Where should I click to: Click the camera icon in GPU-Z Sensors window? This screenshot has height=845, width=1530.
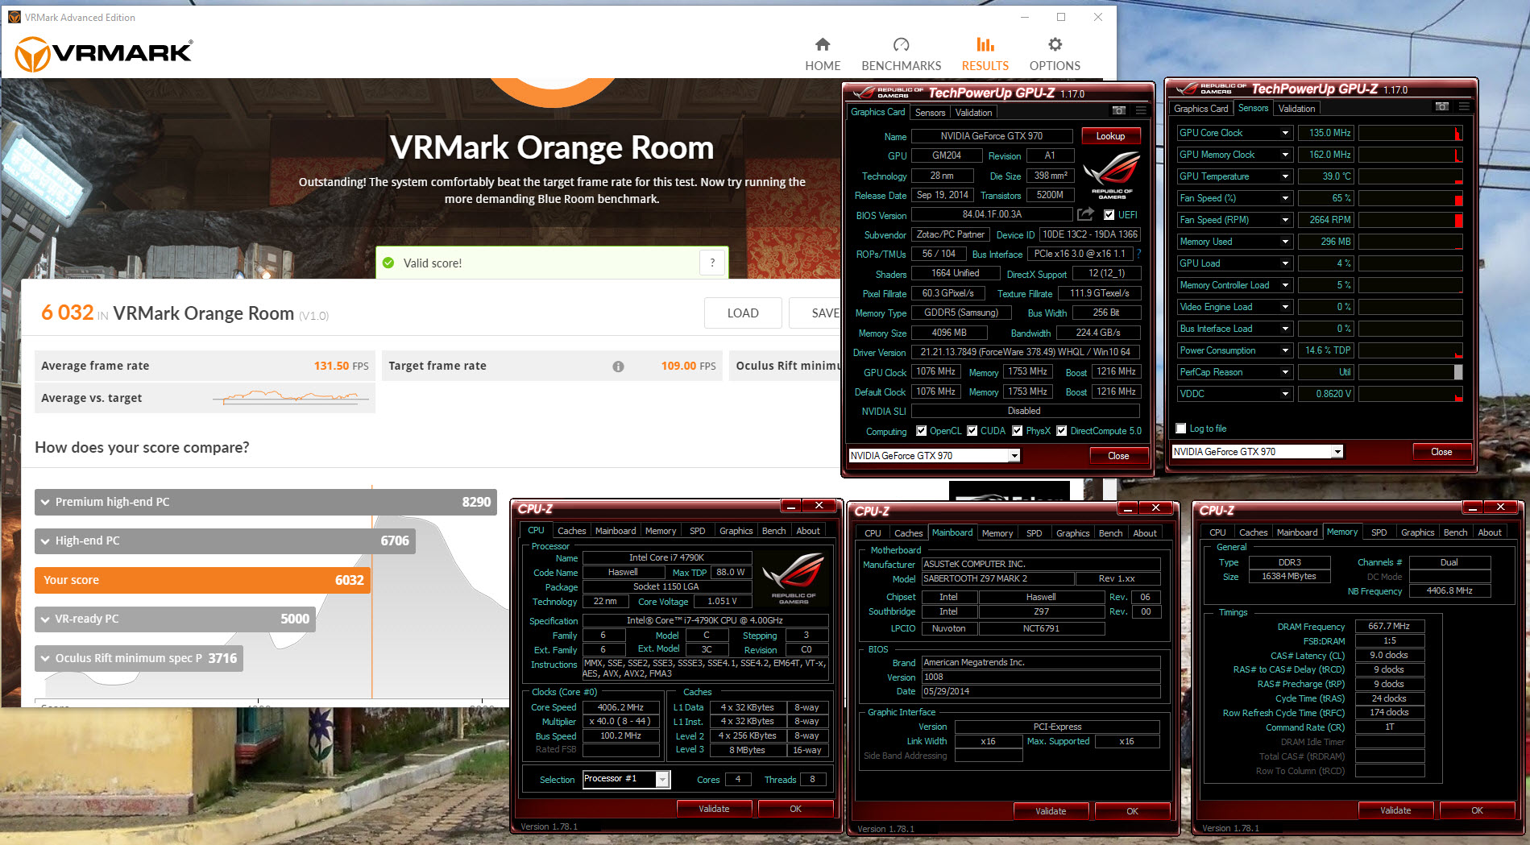(1442, 107)
